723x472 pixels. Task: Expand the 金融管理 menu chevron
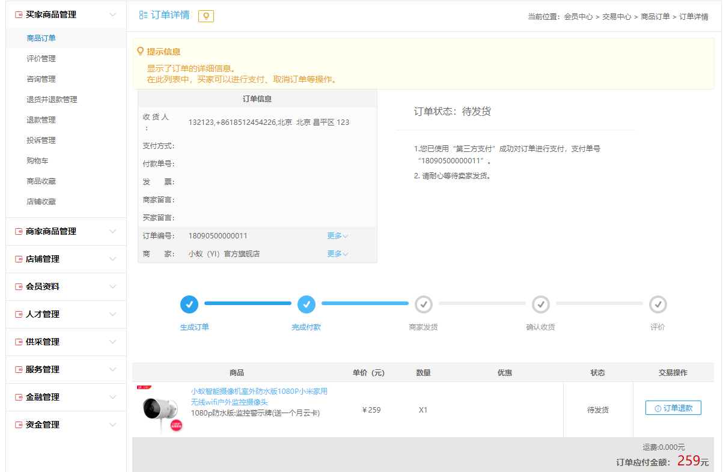112,397
